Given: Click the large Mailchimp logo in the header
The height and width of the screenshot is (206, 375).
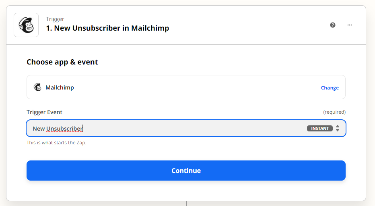Looking at the screenshot, I should (26, 25).
